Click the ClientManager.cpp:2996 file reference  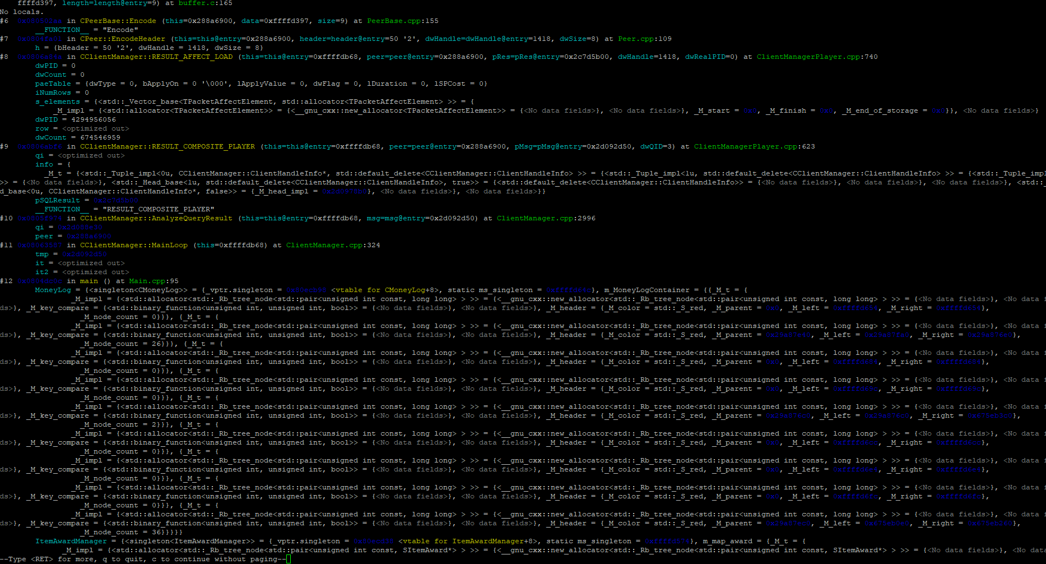tap(546, 218)
